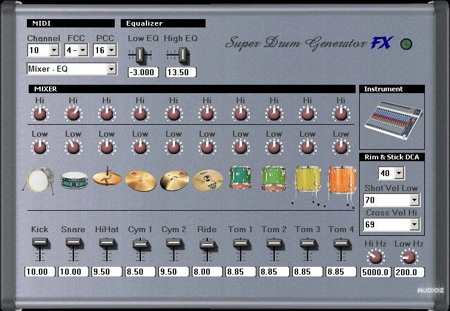The width and height of the screenshot is (450, 311).
Task: Click the Tom 2 volume fader
Action: (274, 243)
